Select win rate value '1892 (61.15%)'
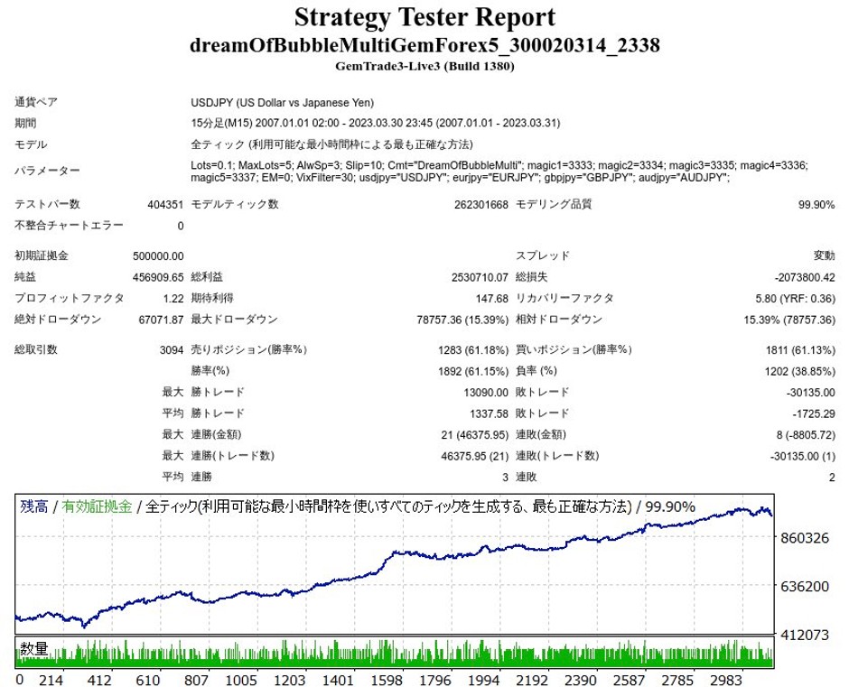Viewport: 849px width, 687px height. (473, 371)
